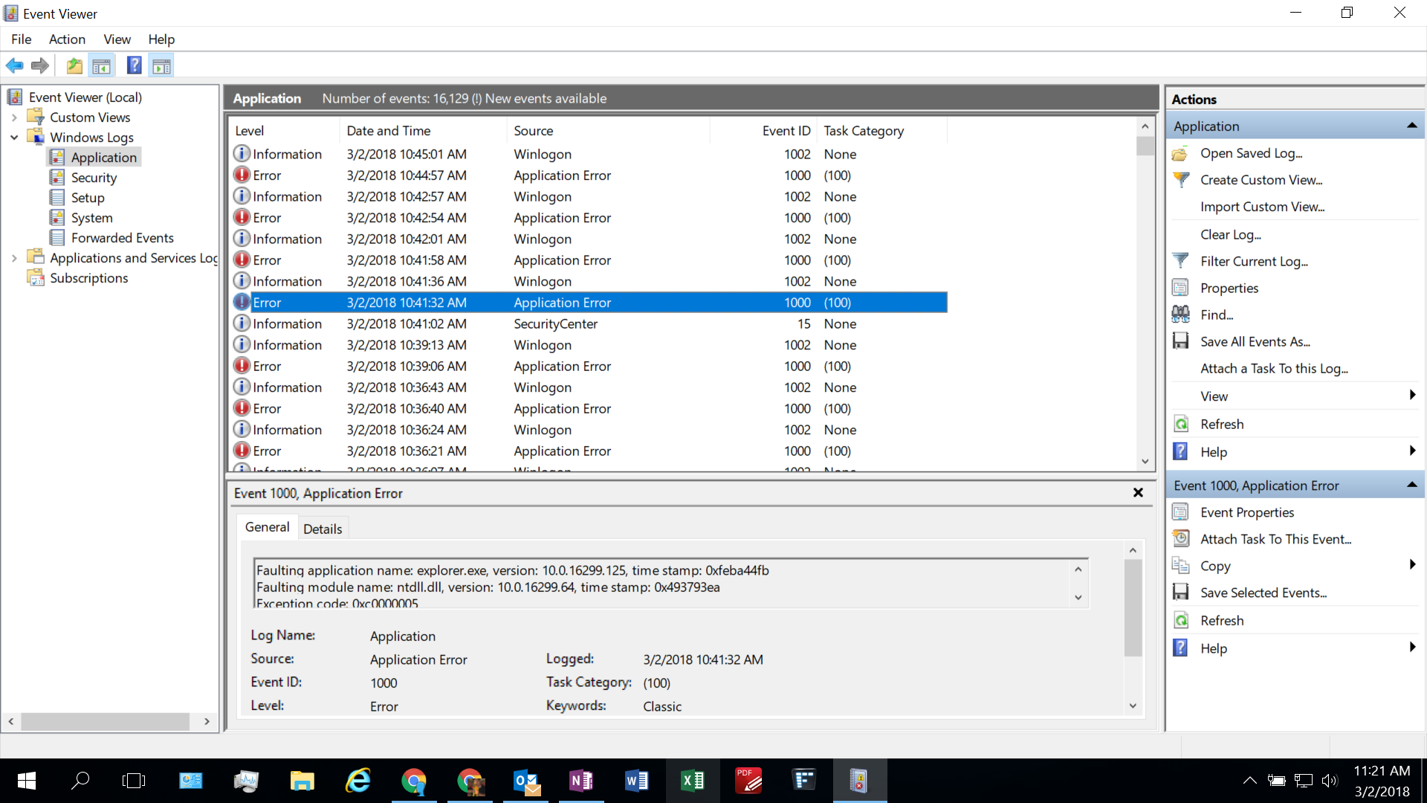The image size is (1427, 803).
Task: Sort by the Event ID column header
Action: click(764, 131)
